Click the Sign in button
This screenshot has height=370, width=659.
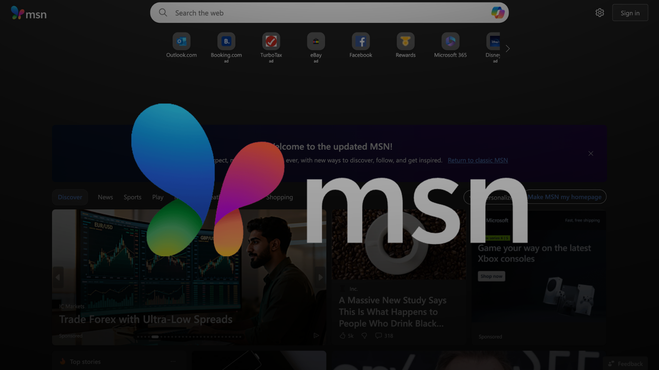pyautogui.click(x=630, y=13)
